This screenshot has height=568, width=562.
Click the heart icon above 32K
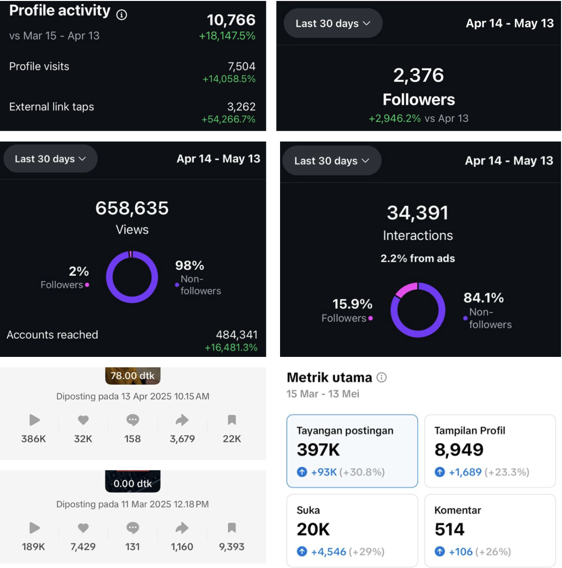tap(83, 420)
